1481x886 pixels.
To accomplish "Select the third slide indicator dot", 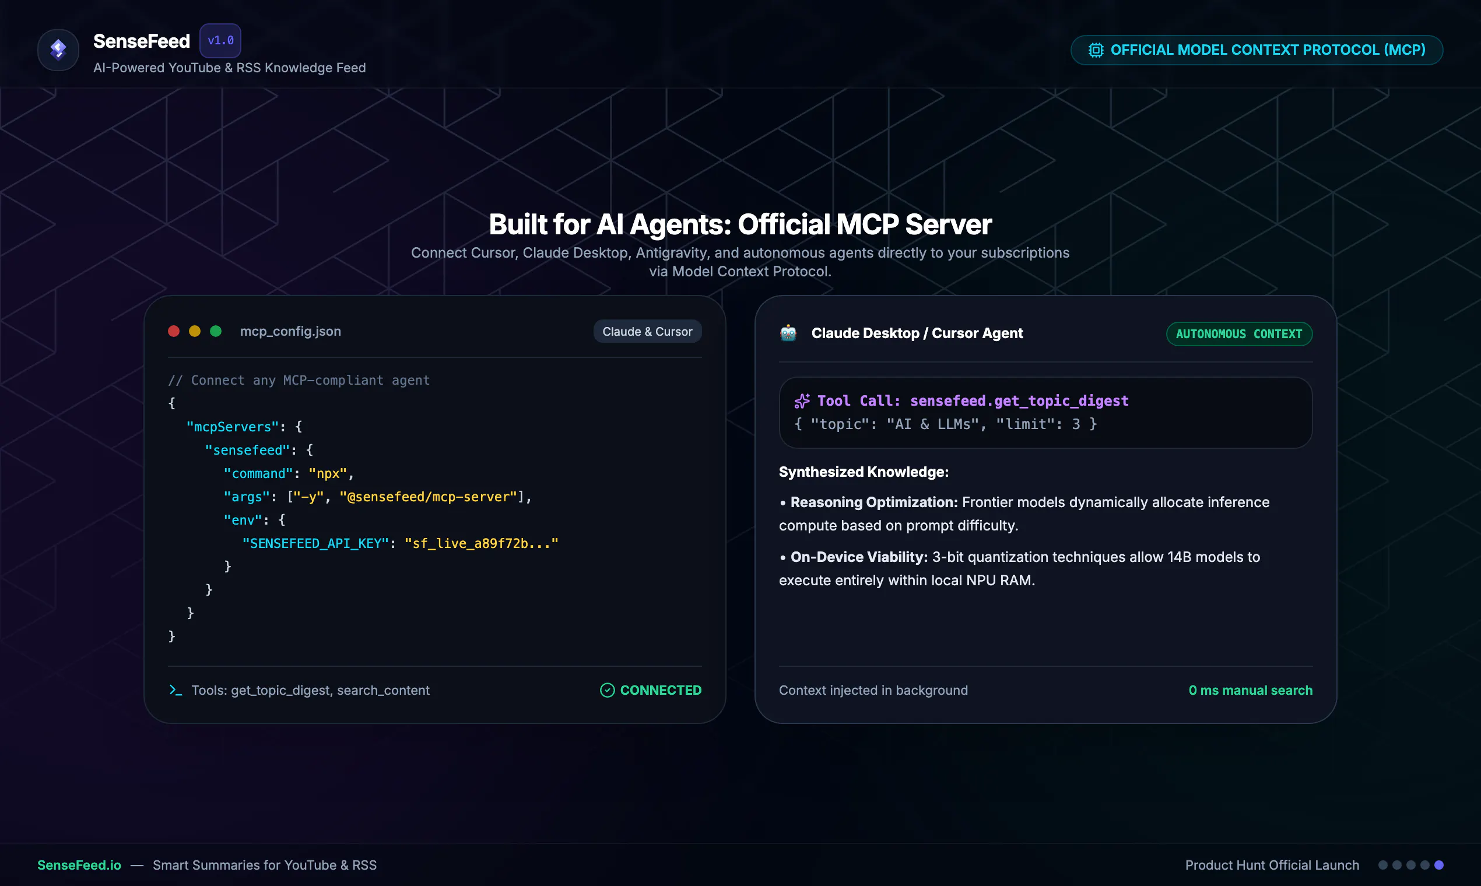I will click(x=1411, y=865).
